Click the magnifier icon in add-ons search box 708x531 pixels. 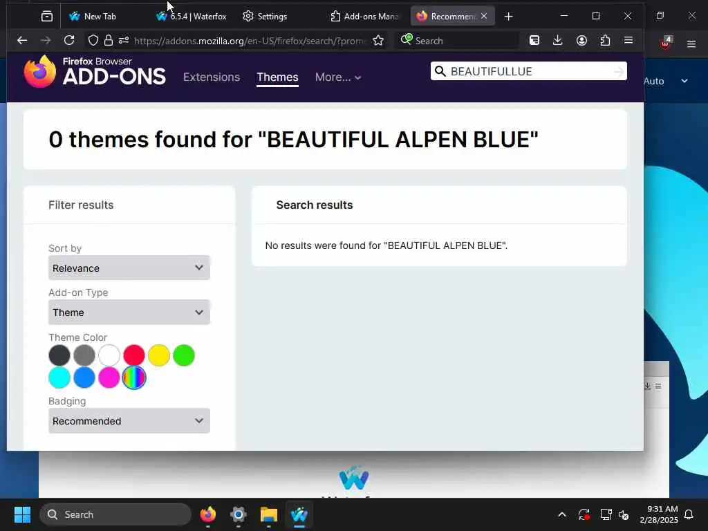tap(440, 71)
